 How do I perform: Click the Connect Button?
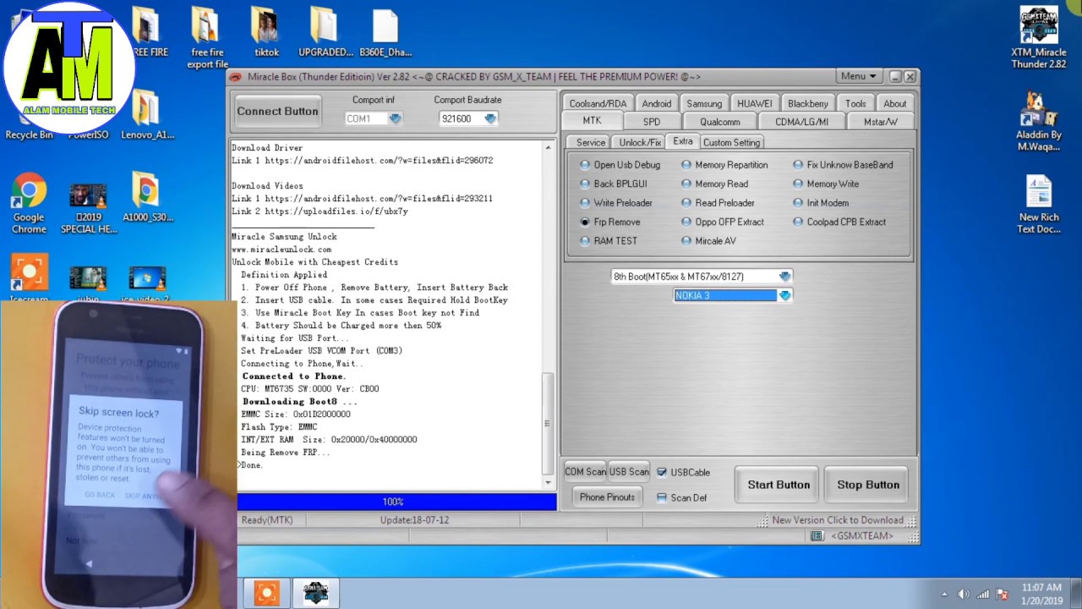click(x=277, y=111)
